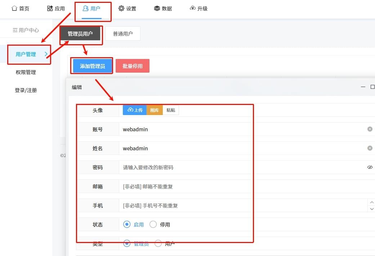Open the 数据 data tab
Viewport: 375px width, 256px height.
[163, 9]
